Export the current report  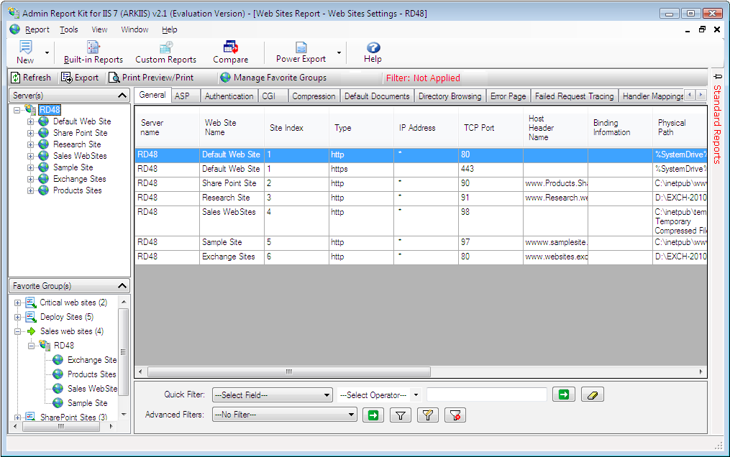80,78
